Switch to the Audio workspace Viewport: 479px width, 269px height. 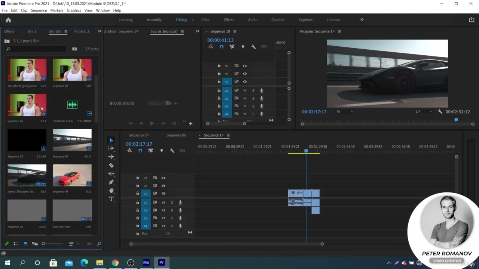click(253, 20)
